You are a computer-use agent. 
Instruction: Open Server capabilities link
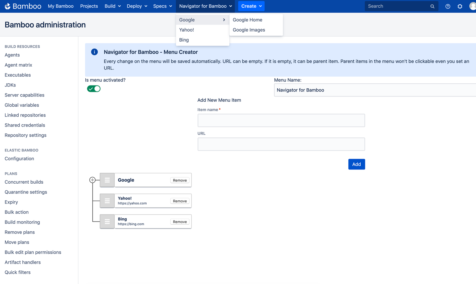pos(24,95)
